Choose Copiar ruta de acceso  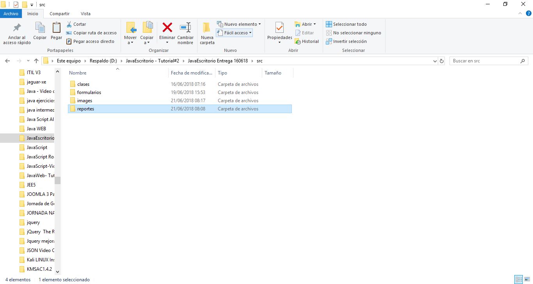(x=91, y=33)
